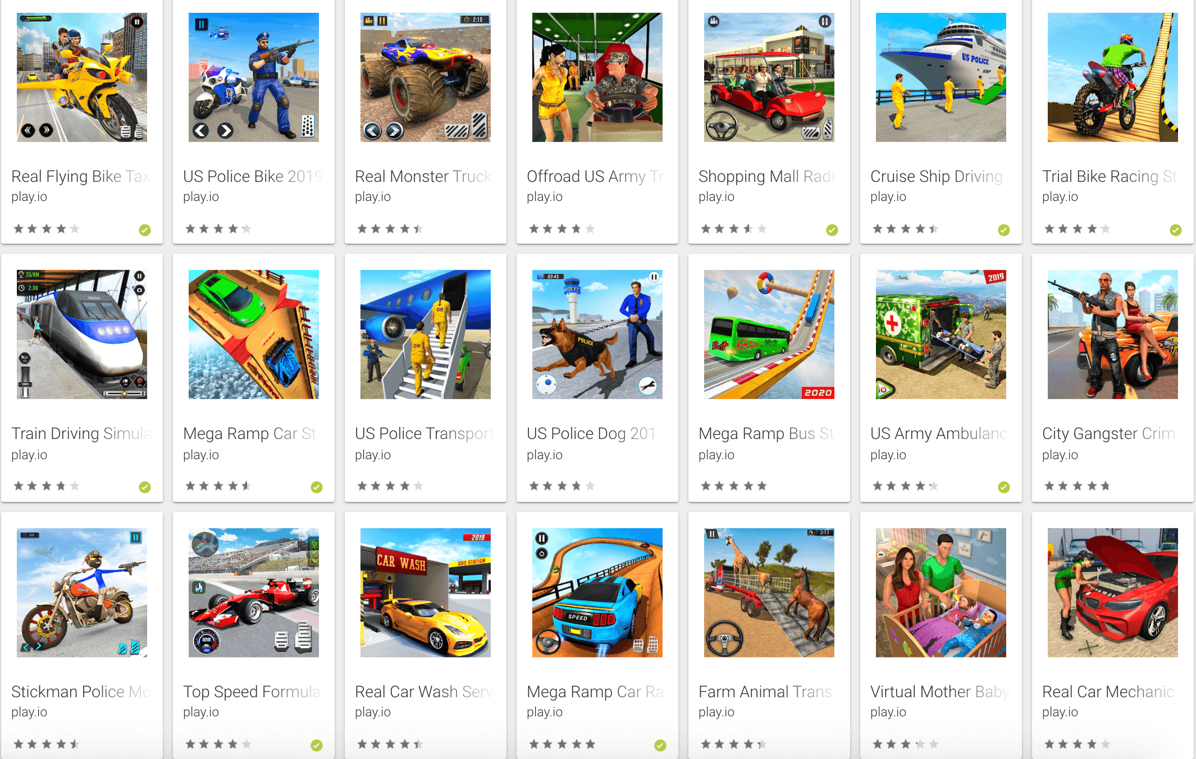
Task: Click the green badge on US Army Ambulance card
Action: [x=1004, y=487]
